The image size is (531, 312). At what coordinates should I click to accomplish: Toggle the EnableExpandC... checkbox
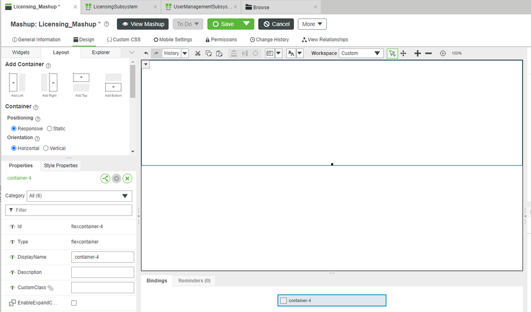tap(74, 303)
